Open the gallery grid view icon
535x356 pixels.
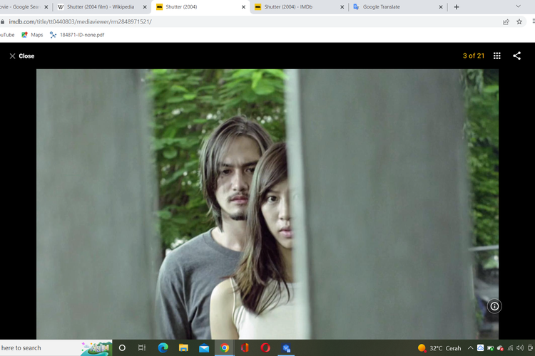497,56
